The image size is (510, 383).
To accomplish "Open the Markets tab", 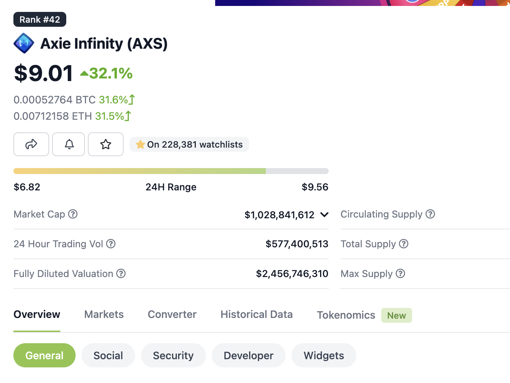I will pyautogui.click(x=104, y=315).
